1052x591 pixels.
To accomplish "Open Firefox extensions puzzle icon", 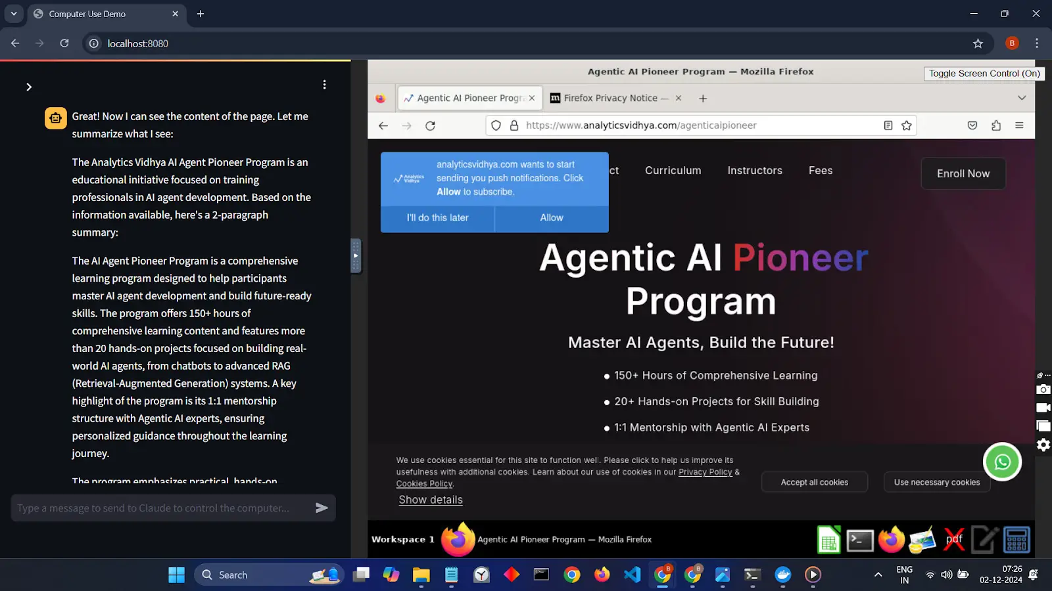I will pos(996,125).
